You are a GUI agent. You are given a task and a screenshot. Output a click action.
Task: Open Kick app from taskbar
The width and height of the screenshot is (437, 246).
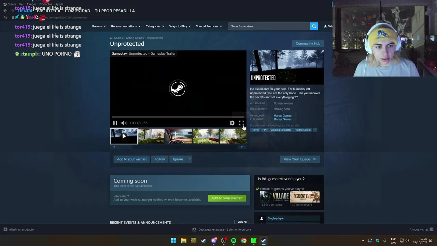click(x=254, y=241)
